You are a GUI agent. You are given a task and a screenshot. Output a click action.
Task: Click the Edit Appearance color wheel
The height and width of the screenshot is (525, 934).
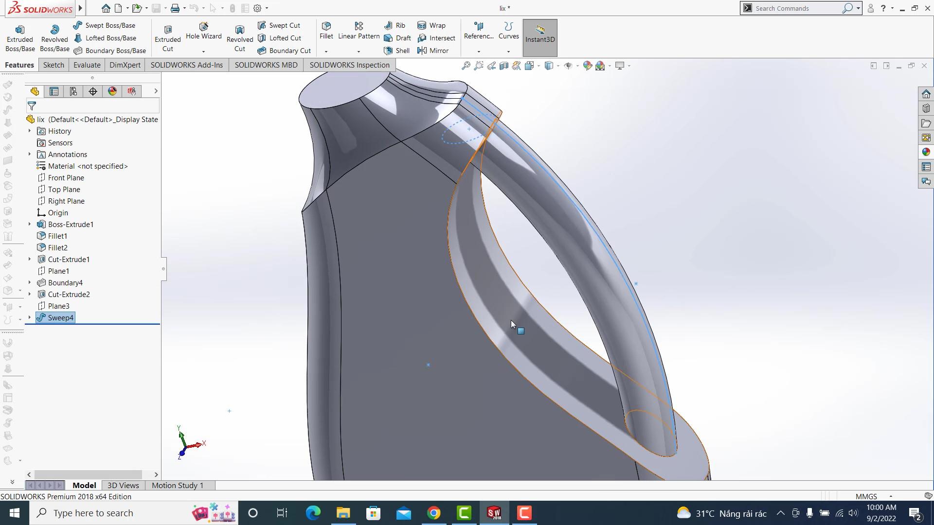pyautogui.click(x=587, y=65)
